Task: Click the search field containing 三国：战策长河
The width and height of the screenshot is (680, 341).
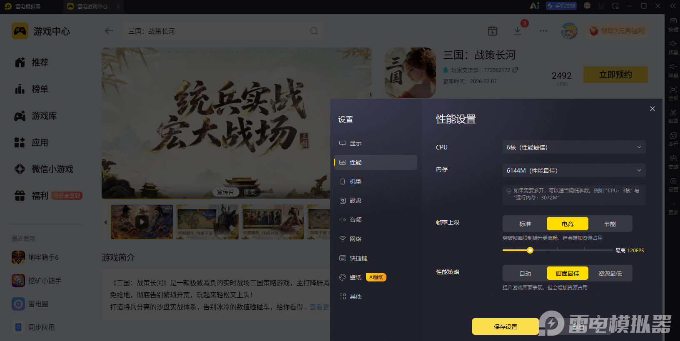Action: click(x=223, y=31)
